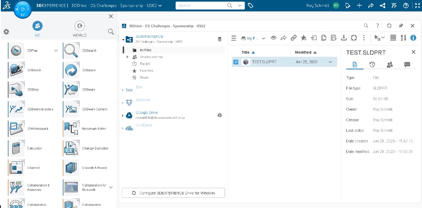Open the Channel app

[x=16, y=168]
